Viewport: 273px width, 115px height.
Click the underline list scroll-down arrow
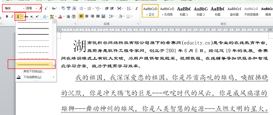coord(54,66)
